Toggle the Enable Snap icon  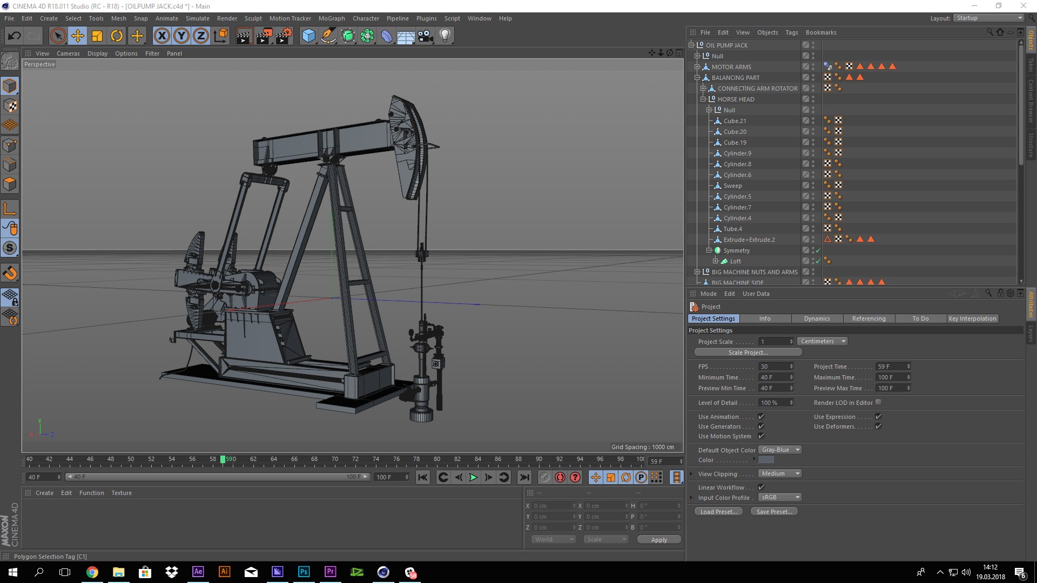coord(10,273)
